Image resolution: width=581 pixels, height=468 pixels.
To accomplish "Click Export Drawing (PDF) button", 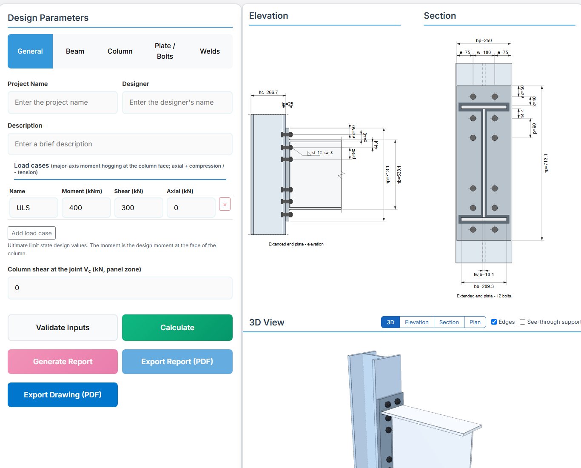I will coord(63,395).
